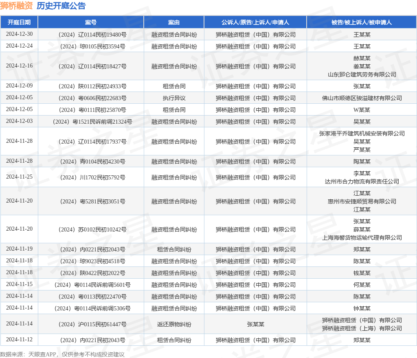Screen dimensions: 417x358
Task: Click defendant 佛山市顺德区骏溢建材有限公司
Action: coord(362,98)
